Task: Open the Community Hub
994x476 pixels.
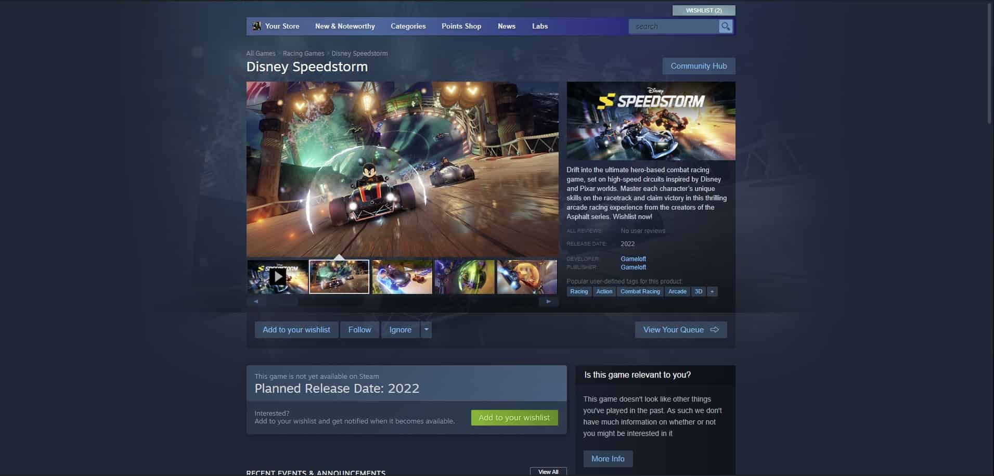Action: point(698,66)
